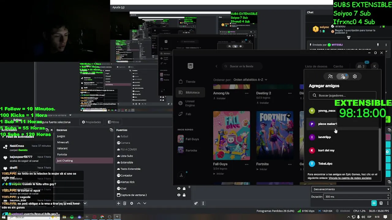
Task: Open the Epic downloads icon
Action: 181,175
